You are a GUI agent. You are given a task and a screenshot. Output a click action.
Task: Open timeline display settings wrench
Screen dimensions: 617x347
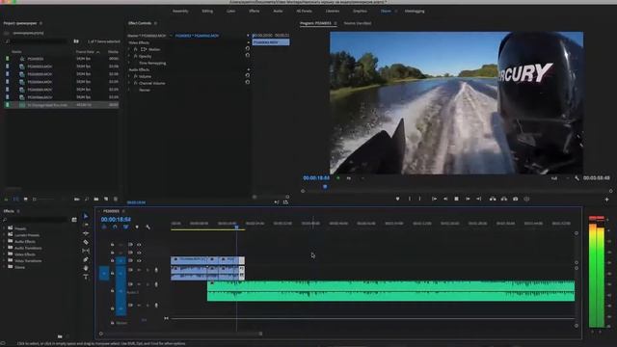(x=148, y=227)
